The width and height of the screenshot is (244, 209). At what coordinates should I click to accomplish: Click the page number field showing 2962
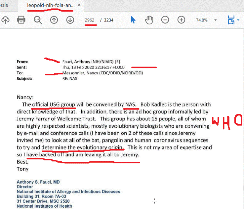tap(90, 20)
